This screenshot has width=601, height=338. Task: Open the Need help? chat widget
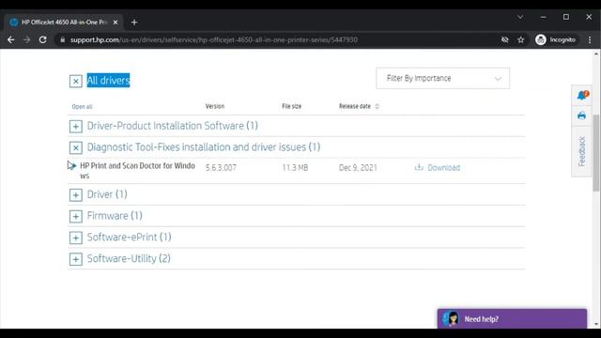pos(512,319)
